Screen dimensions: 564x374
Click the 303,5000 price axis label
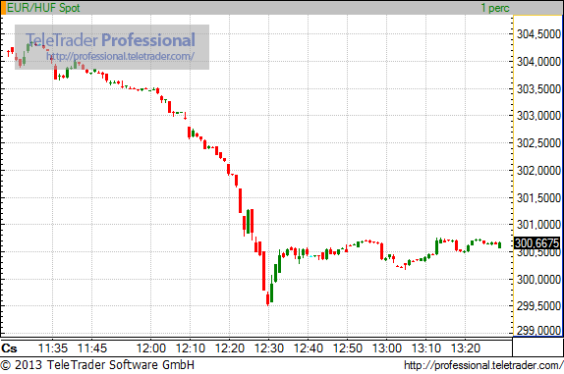pos(538,88)
